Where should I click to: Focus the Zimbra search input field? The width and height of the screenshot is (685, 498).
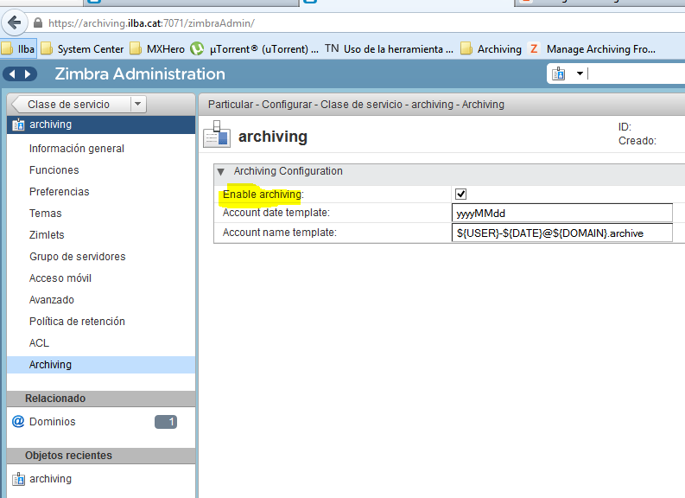tap(636, 73)
